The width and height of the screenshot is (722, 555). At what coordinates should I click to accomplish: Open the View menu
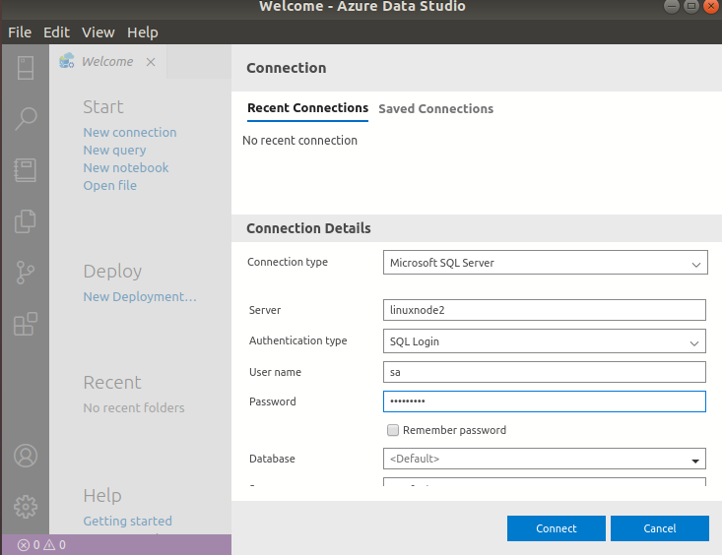coord(99,32)
